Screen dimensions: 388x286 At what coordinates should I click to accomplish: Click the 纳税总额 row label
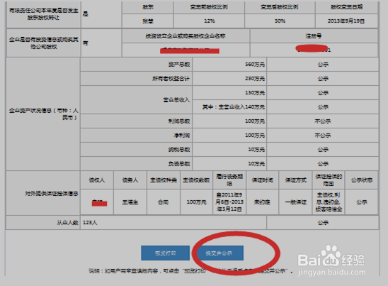tap(179, 150)
